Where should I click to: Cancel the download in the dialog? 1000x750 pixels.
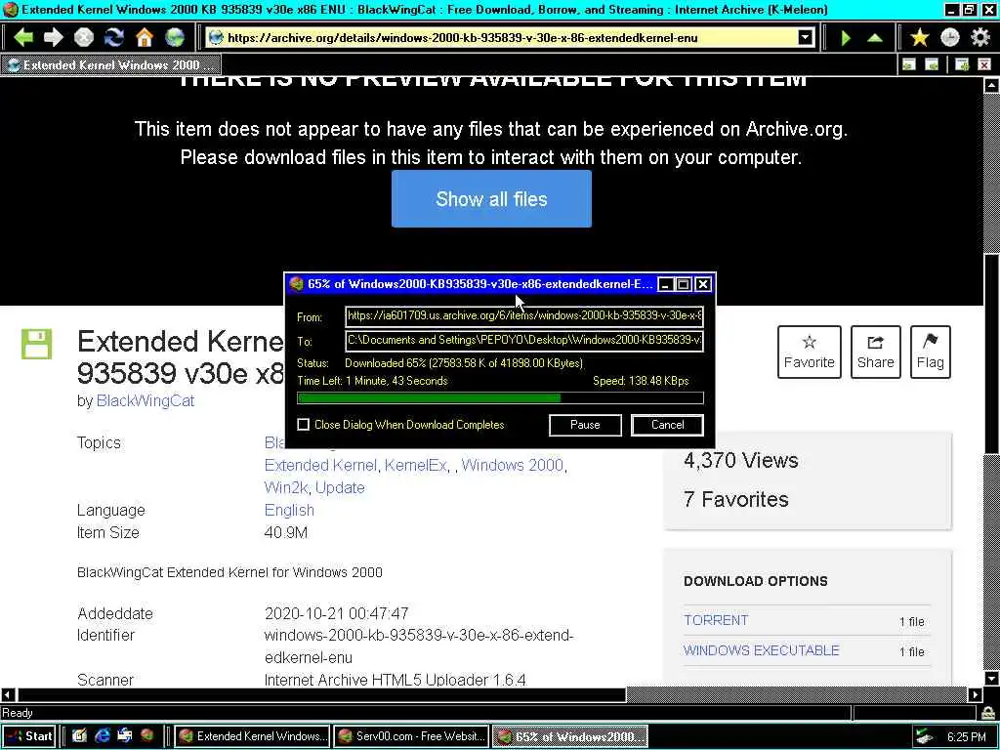pos(667,425)
